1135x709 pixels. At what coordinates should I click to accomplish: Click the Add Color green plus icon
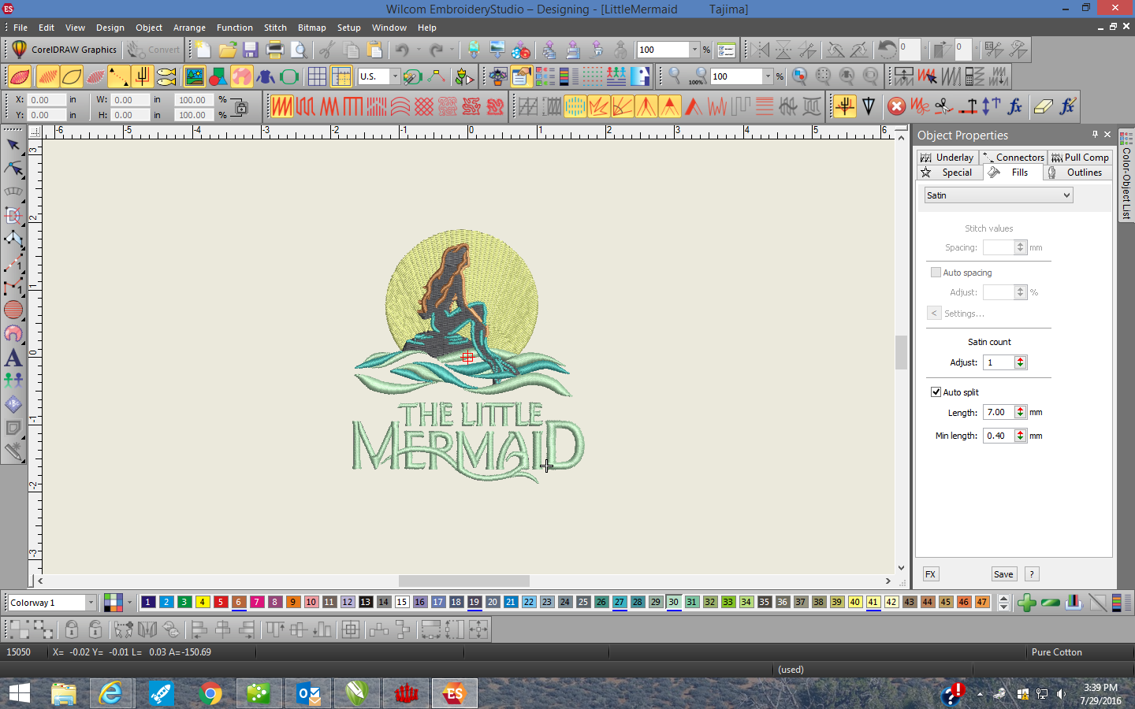coord(1026,603)
